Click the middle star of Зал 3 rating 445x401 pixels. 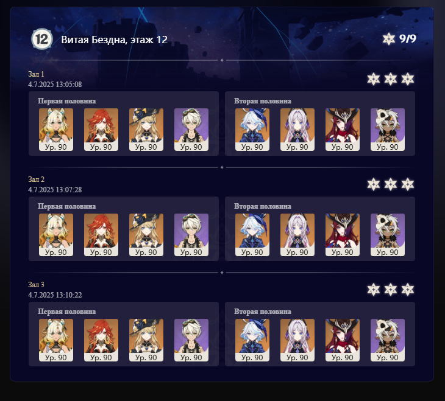(391, 290)
